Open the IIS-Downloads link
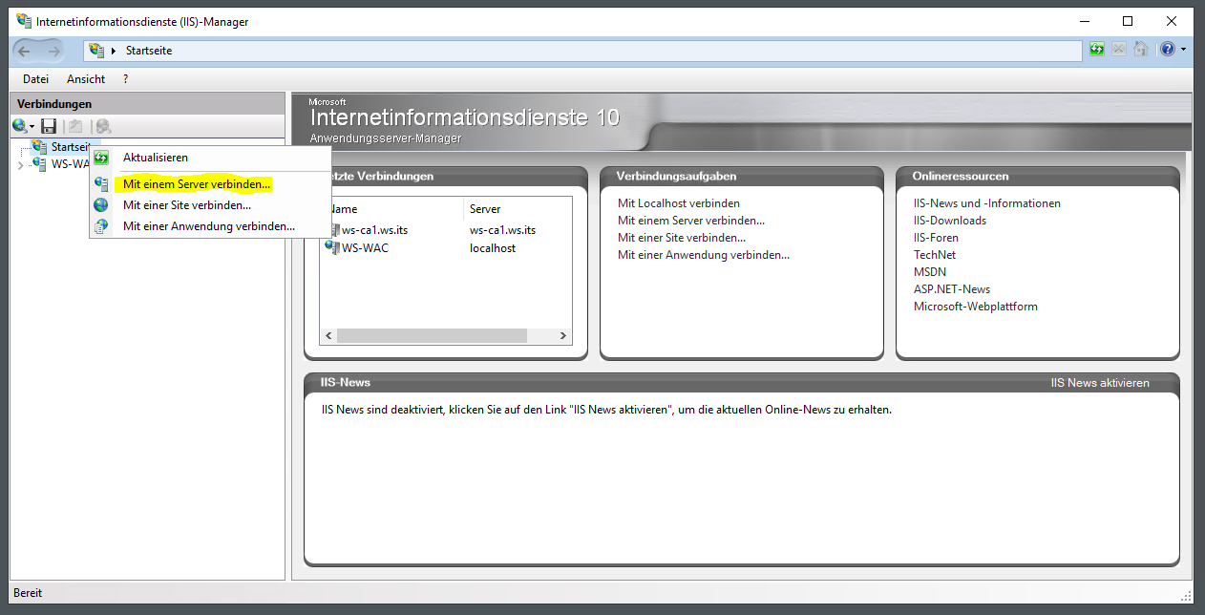Image resolution: width=1205 pixels, height=615 pixels. coord(950,221)
